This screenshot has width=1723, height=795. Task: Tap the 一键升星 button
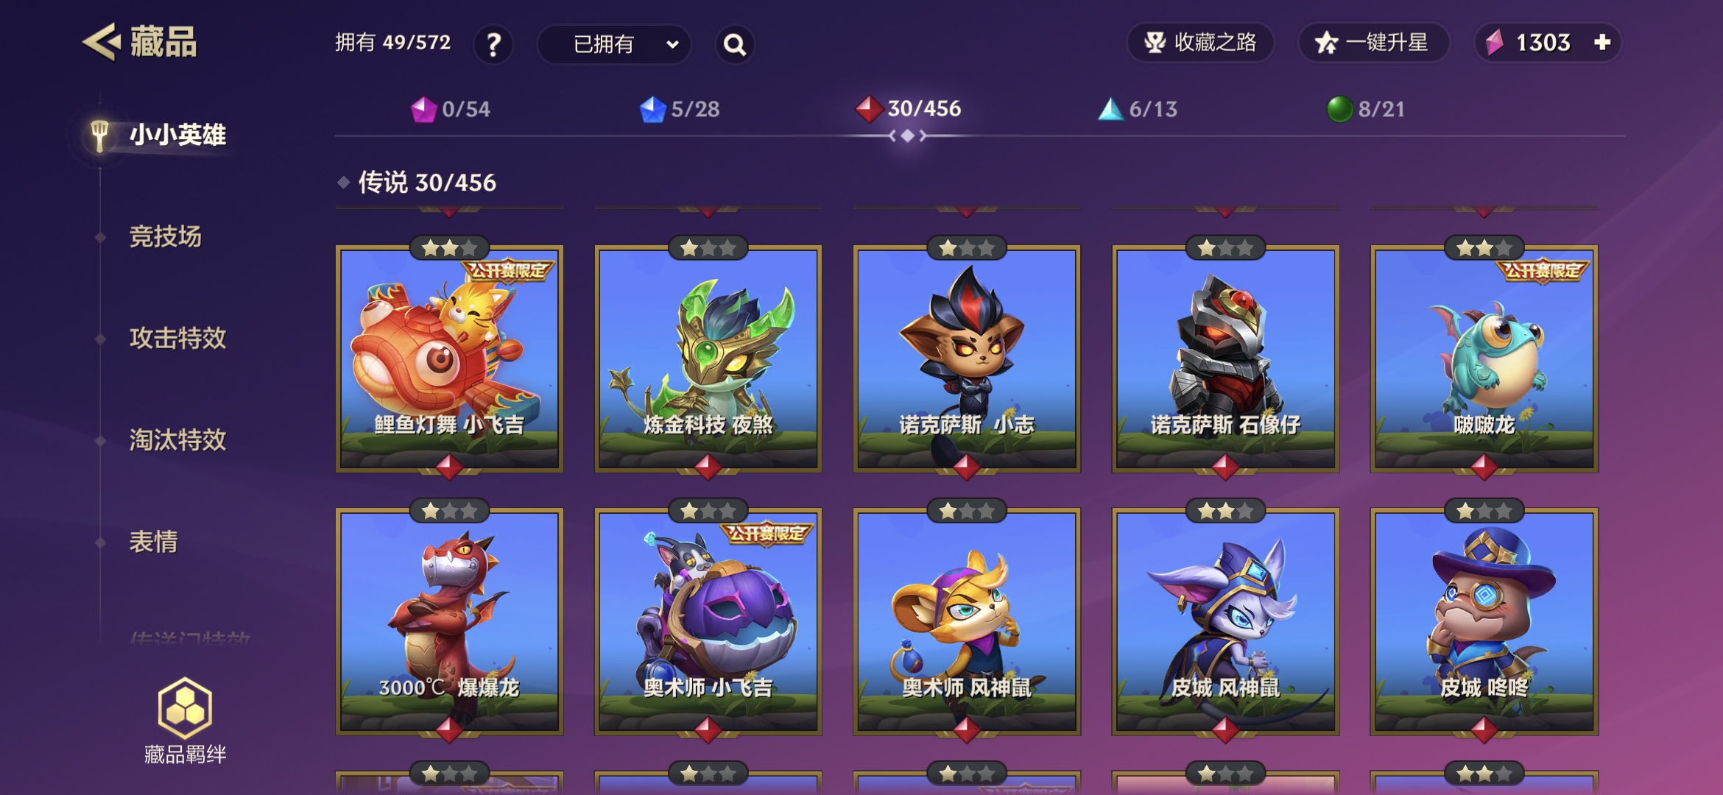point(1373,43)
